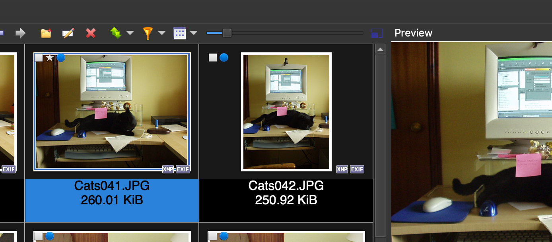The image size is (552, 242).
Task: Tick the checkbox on the thumbnail below Cats042.JPG
Action: pos(213,236)
